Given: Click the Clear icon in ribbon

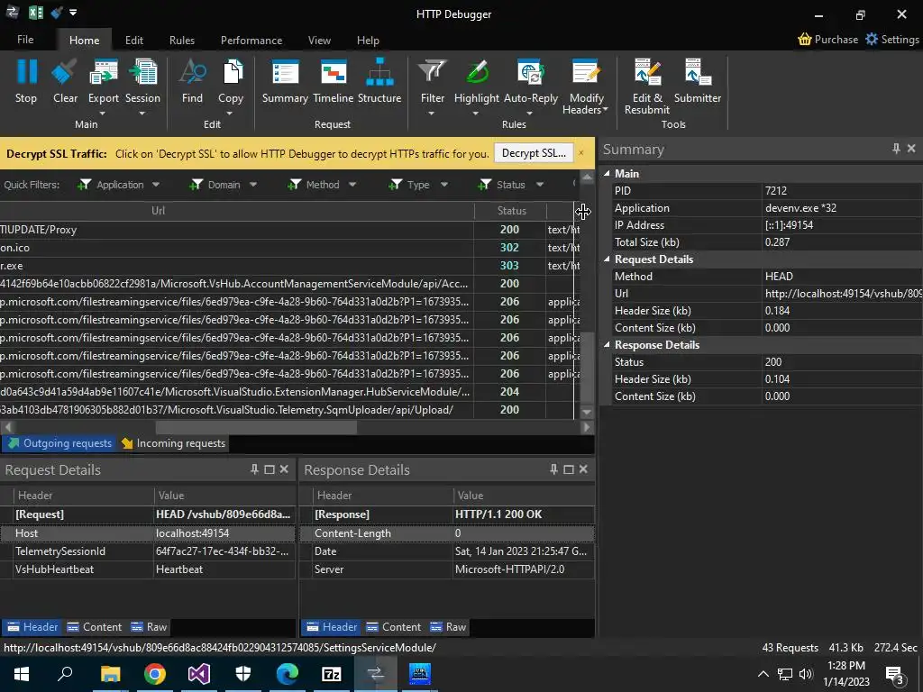Looking at the screenshot, I should point(65,73).
